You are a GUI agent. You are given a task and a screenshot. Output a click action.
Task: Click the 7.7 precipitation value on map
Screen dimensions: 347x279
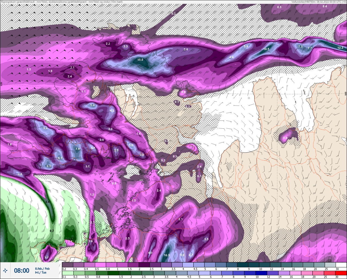pos(310,48)
